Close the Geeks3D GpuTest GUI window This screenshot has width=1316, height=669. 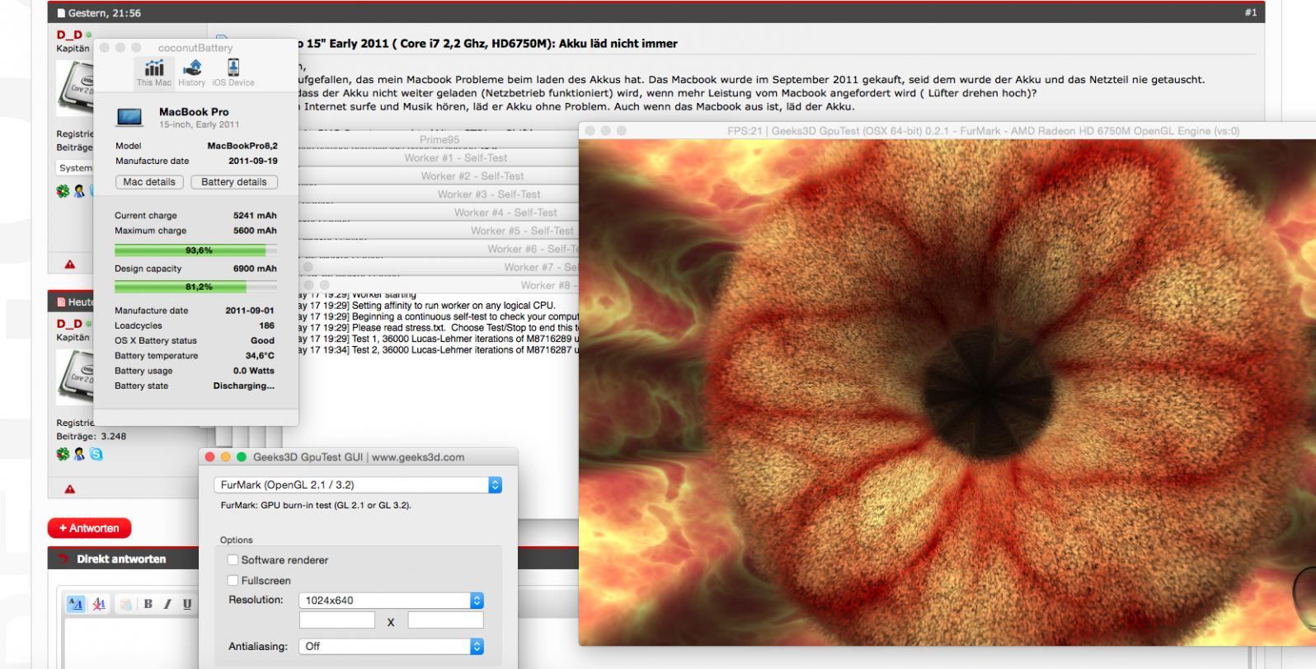(x=209, y=457)
